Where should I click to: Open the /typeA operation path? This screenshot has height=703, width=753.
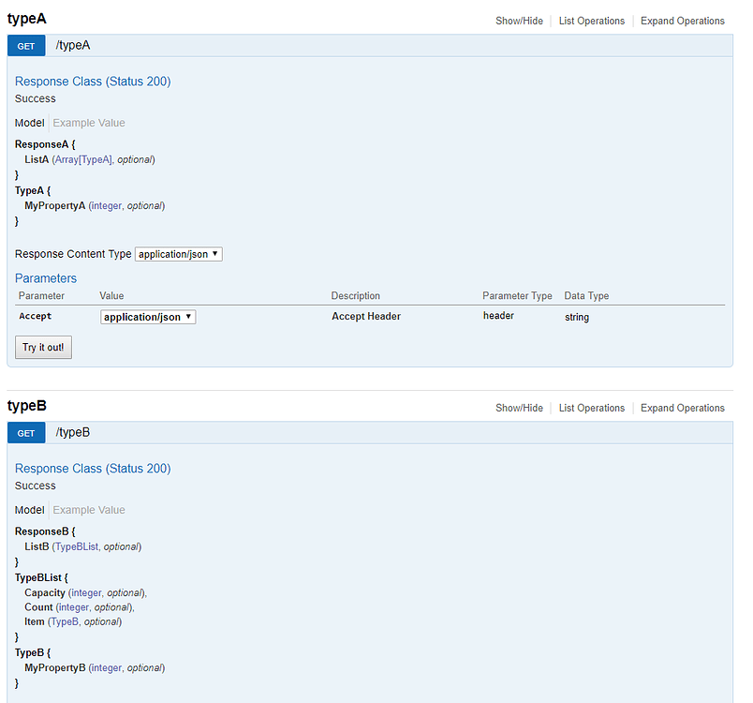pos(72,44)
